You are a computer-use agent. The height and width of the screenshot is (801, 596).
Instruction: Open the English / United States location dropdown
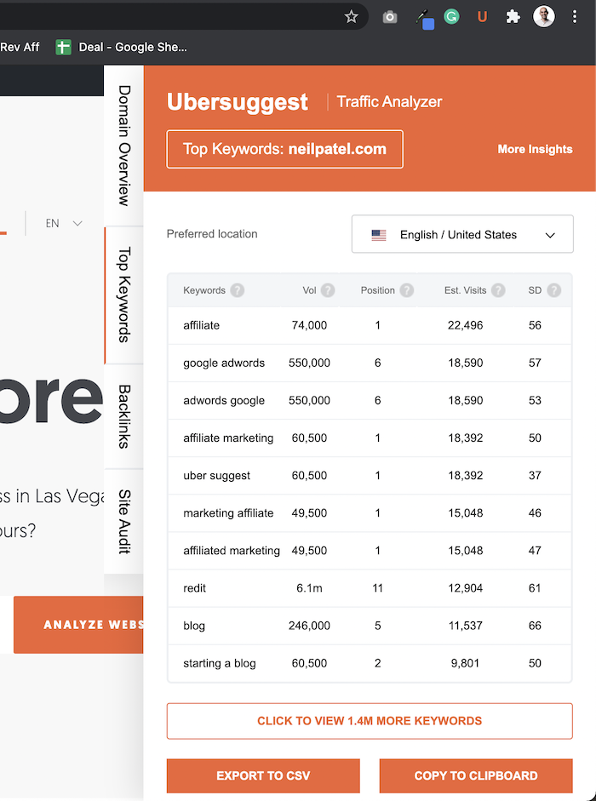[x=462, y=234]
